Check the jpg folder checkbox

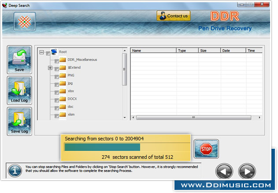point(57,85)
